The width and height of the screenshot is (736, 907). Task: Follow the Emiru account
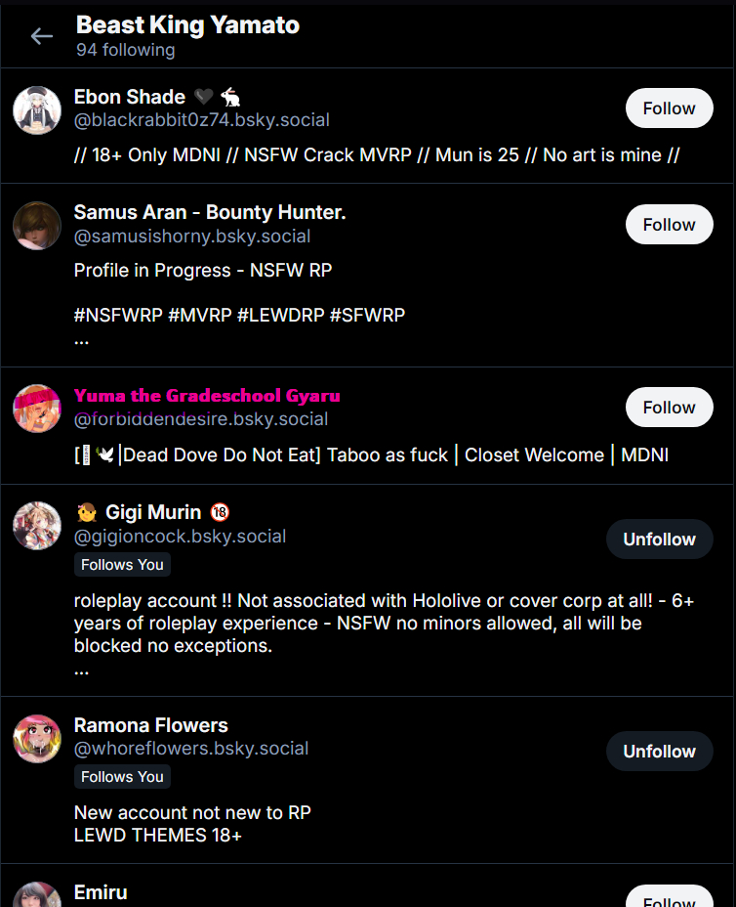[x=669, y=896]
